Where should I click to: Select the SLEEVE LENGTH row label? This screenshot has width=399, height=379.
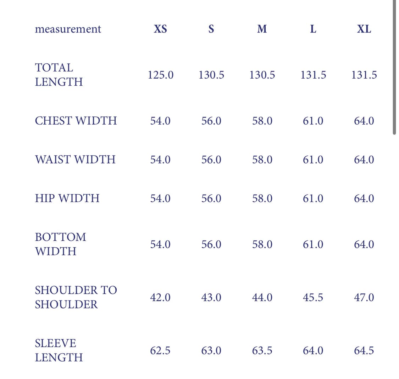point(59,350)
